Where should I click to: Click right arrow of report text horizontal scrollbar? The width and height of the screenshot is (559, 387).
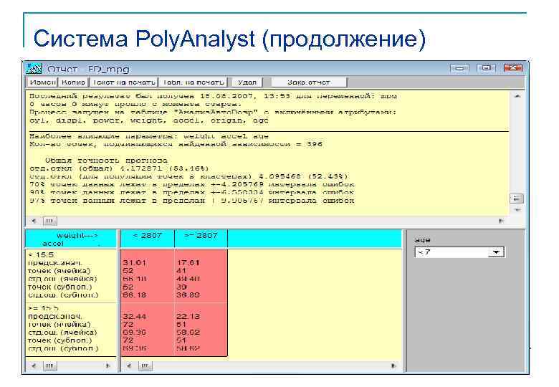501,221
